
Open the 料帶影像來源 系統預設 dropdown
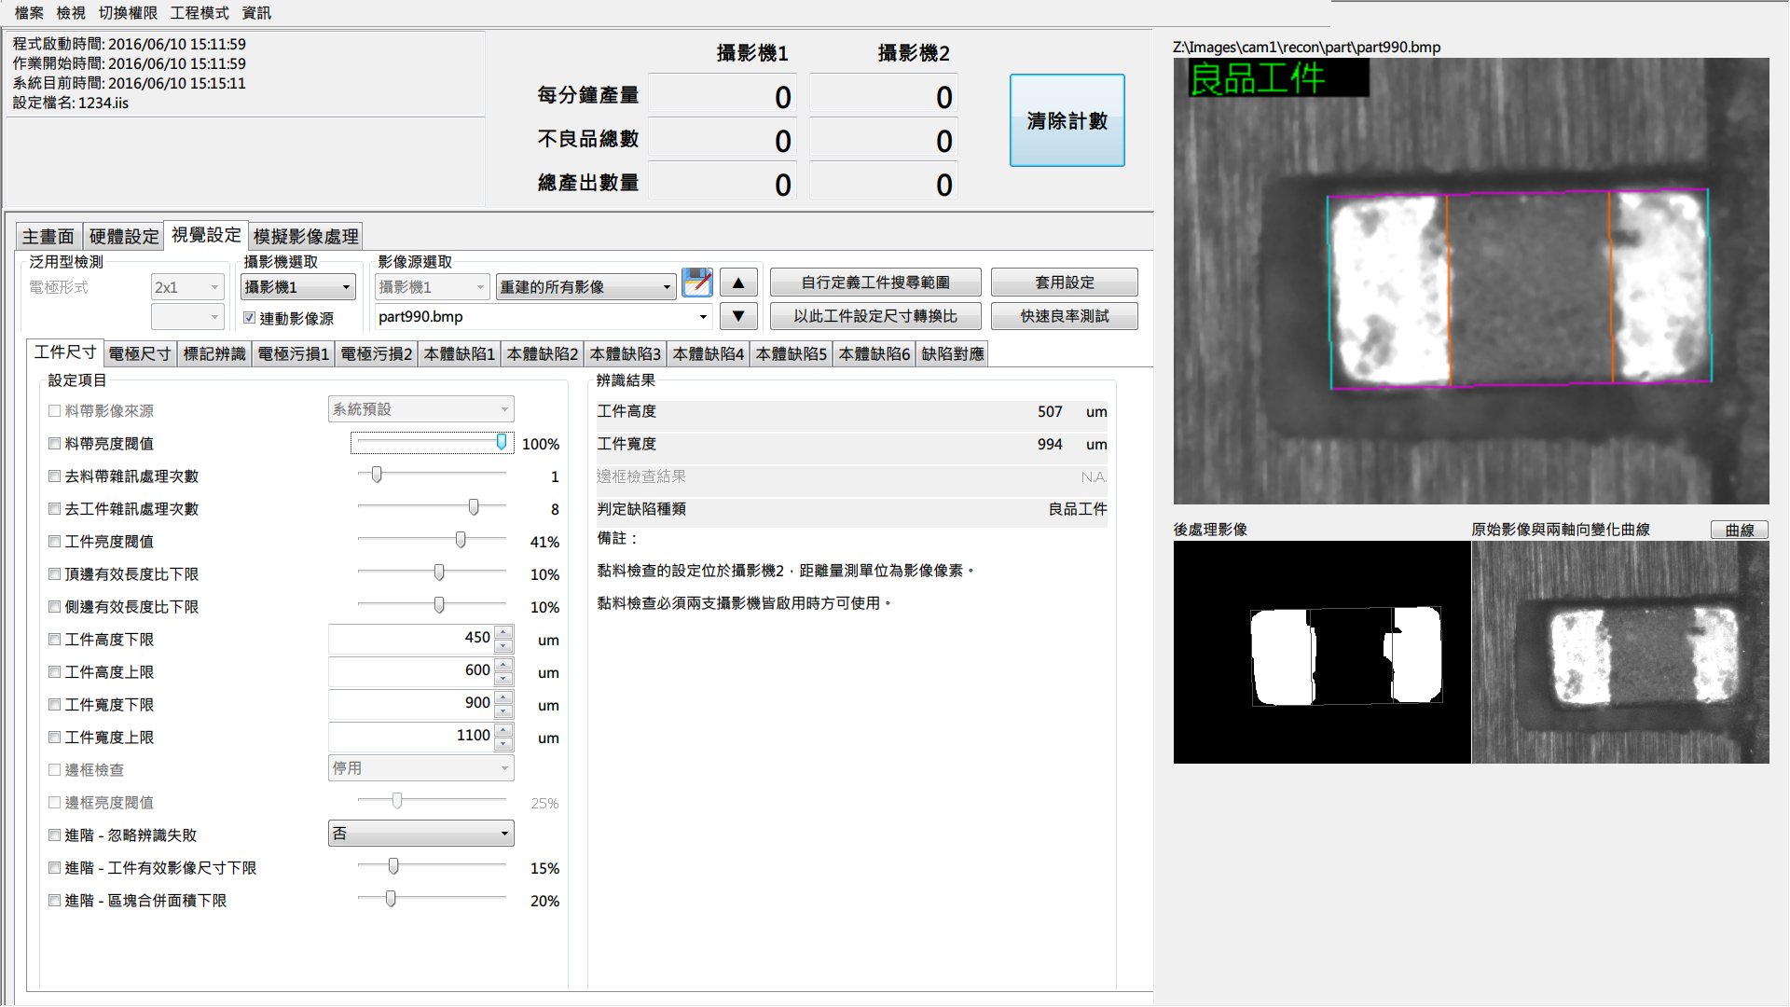(420, 409)
